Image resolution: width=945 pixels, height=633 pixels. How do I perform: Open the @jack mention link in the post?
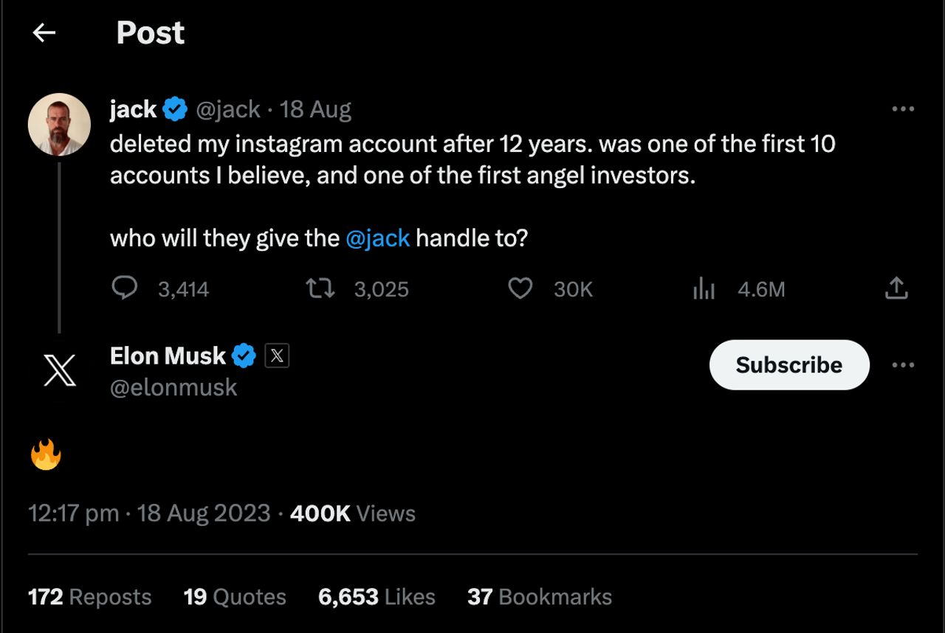pos(377,238)
